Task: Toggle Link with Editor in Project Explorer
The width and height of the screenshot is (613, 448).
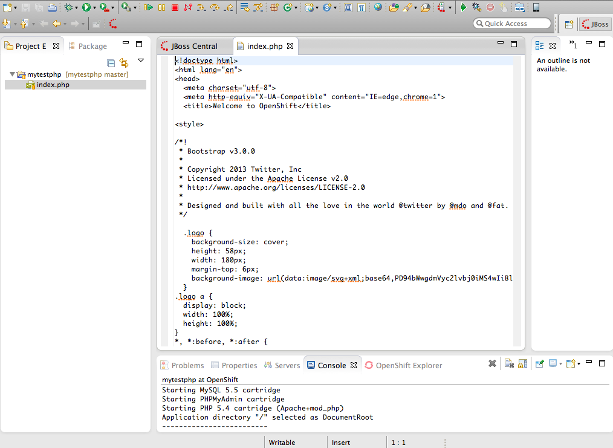Action: coord(125,63)
